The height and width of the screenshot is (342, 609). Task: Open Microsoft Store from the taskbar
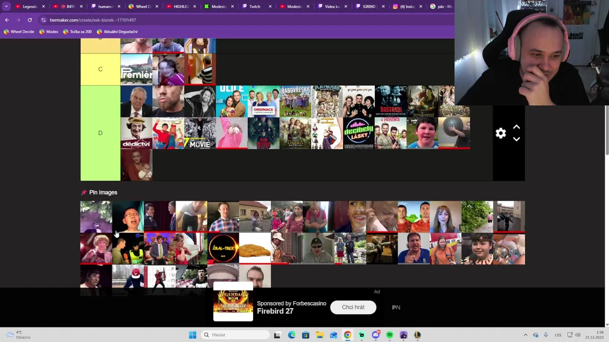pyautogui.click(x=305, y=335)
